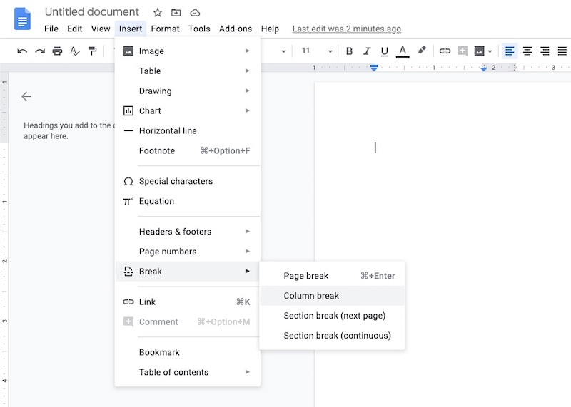Screen dimensions: 571x407
Task: Click the Undo icon
Action: tap(22, 51)
